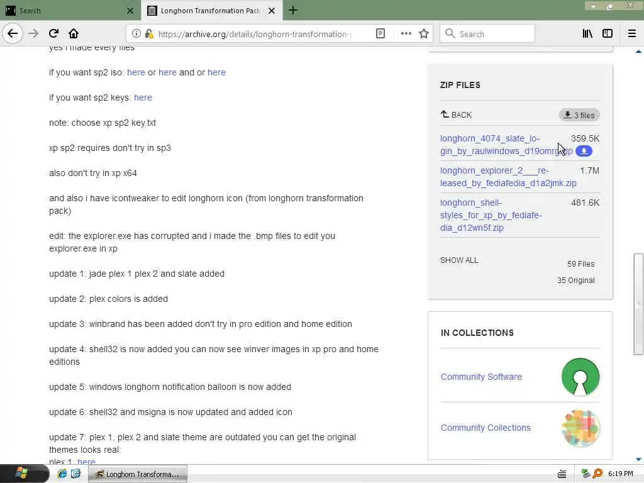Click the 6:19 PM clock
The width and height of the screenshot is (644, 483).
620,474
